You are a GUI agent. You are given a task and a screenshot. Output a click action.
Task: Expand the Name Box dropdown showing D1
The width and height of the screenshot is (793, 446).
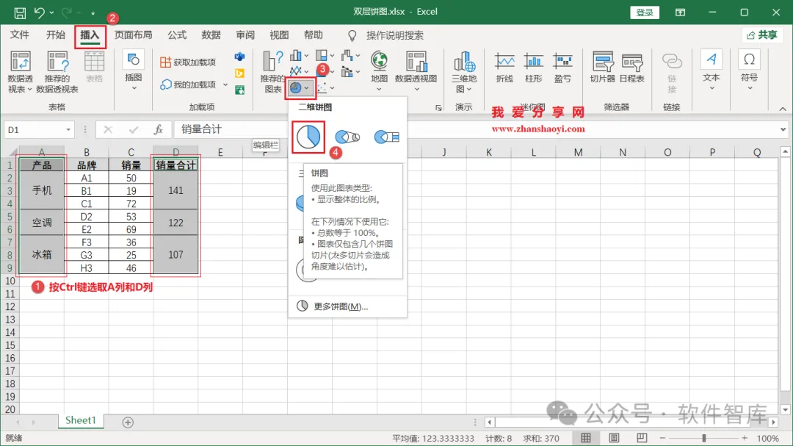68,130
